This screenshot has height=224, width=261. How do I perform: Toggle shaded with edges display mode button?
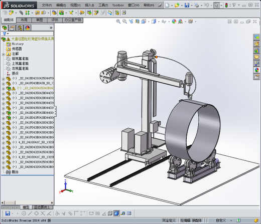(116, 213)
